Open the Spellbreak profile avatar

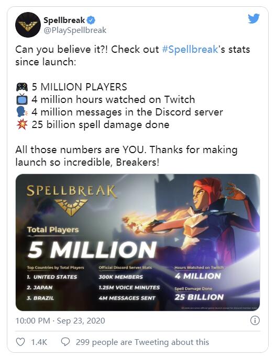(28, 25)
